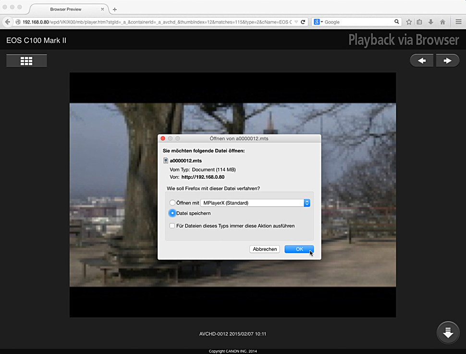Click the a0000012.mts file icon

point(166,161)
